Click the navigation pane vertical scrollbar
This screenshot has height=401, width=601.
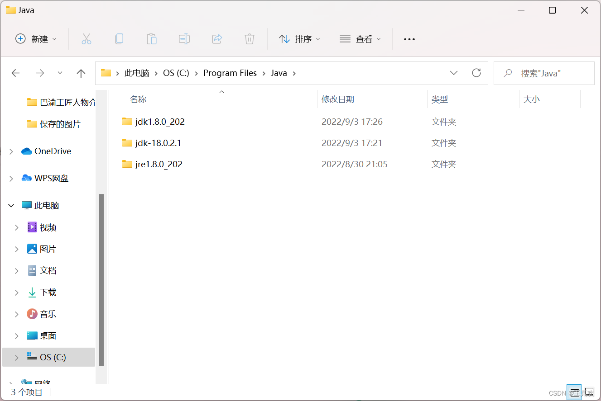coord(101,279)
